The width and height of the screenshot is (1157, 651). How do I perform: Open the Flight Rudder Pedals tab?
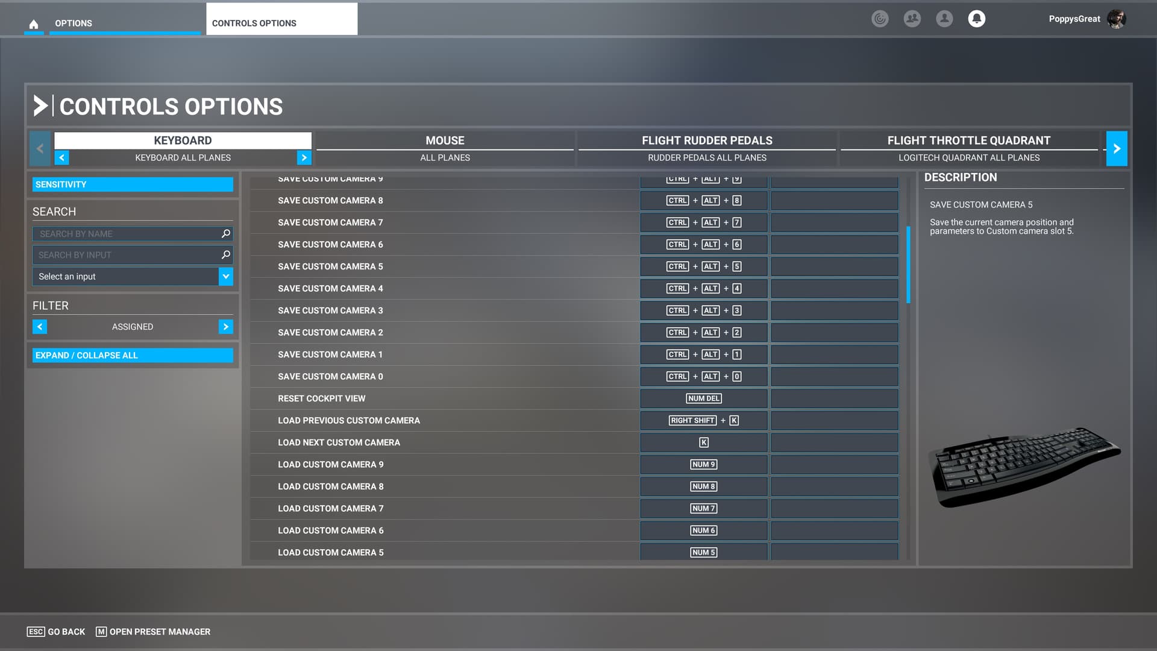[707, 148]
